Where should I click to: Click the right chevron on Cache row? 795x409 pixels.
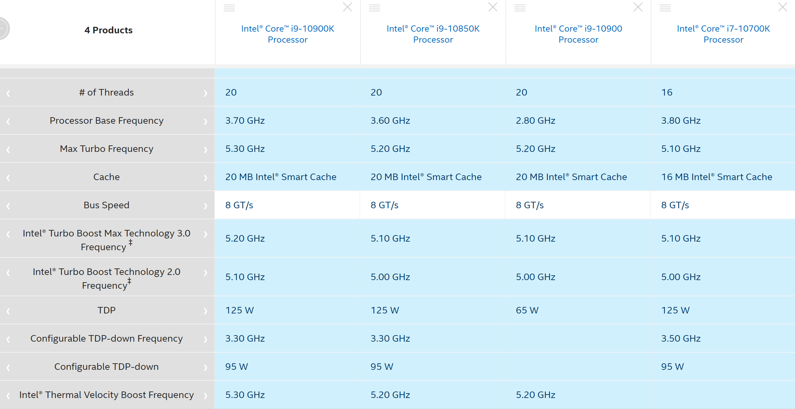pos(206,178)
